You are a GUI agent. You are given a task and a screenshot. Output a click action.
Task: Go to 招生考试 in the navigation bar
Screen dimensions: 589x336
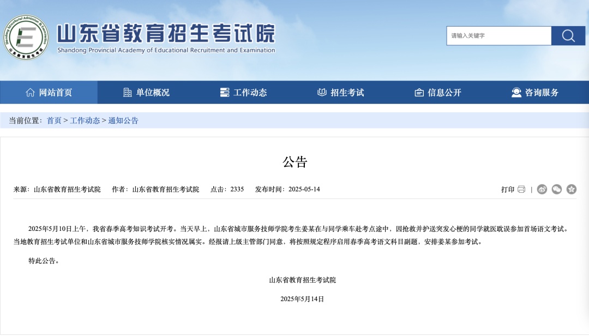tap(341, 93)
